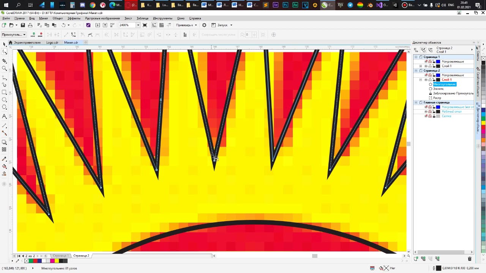
Task: Toggle visibility eye of Рабочий стол layer
Action: coord(426,111)
